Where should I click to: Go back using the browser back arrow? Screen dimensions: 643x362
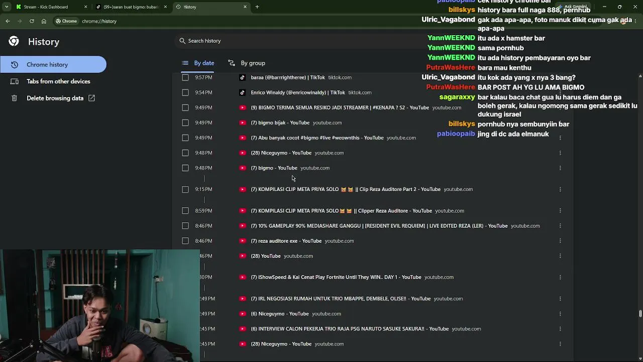pyautogui.click(x=8, y=21)
